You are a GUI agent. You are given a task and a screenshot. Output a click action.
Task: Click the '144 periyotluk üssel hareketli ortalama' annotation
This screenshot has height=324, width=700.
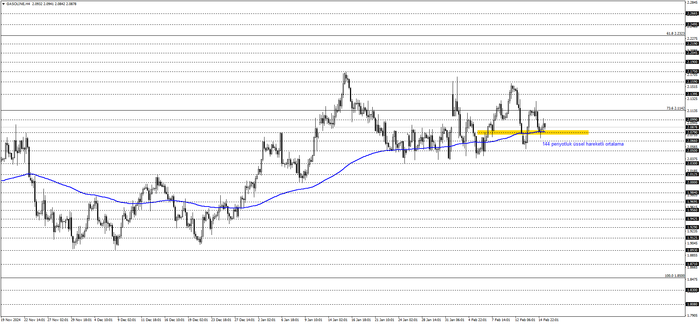583,144
